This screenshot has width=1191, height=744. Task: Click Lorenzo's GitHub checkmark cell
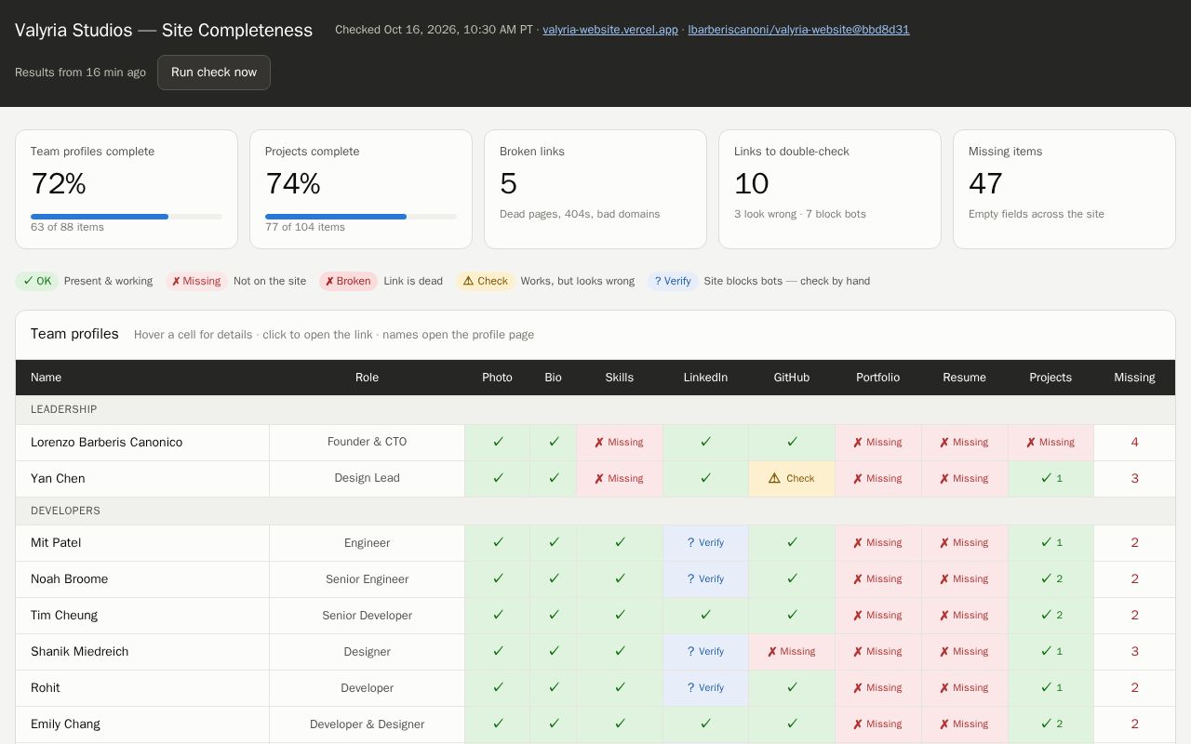tap(792, 443)
